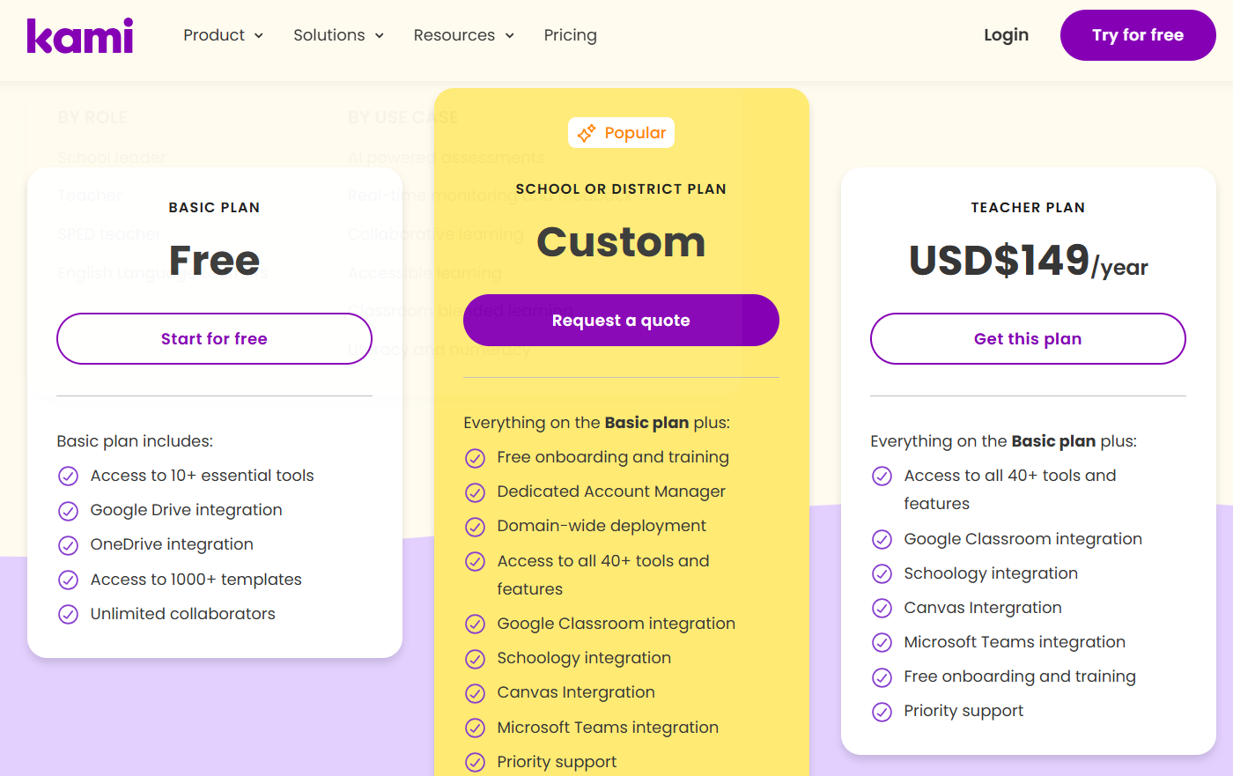Screen dimensions: 1233x776
Task: Click the checkmark beside Schoology integration
Action: [476, 659]
